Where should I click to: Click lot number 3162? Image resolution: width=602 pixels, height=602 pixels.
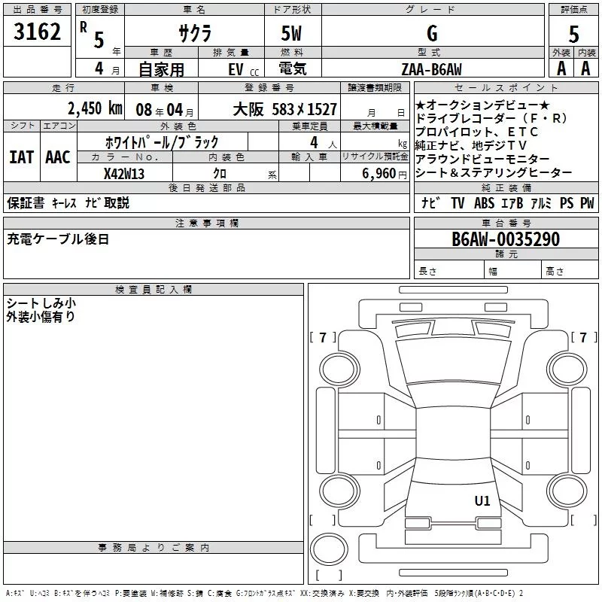[37, 32]
